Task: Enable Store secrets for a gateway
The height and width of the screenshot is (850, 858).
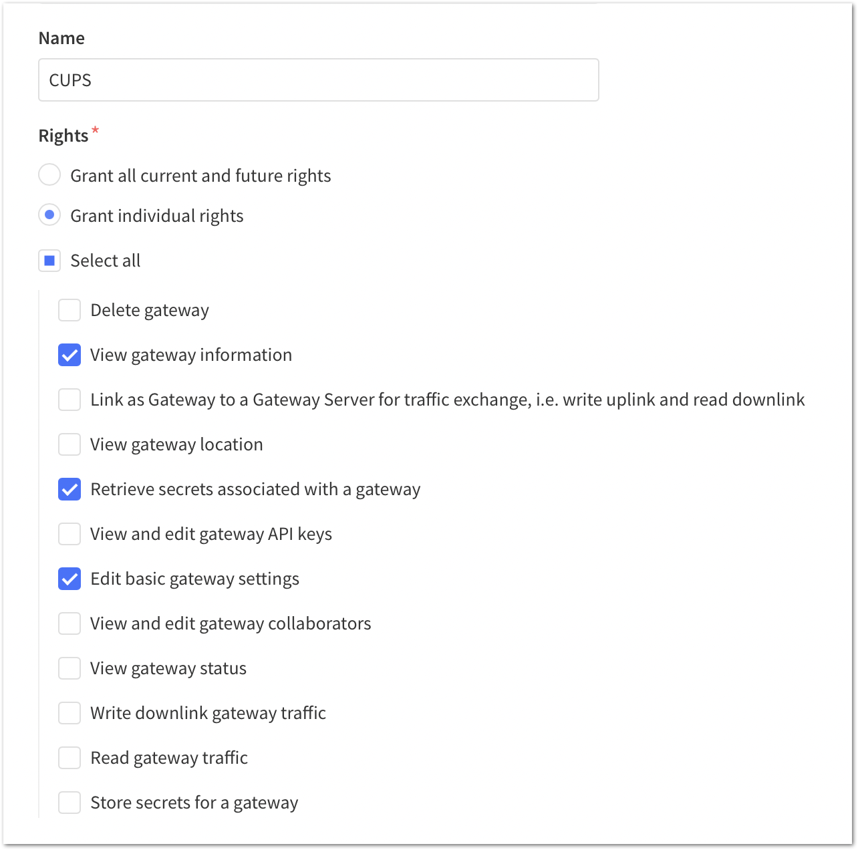Action: tap(69, 803)
